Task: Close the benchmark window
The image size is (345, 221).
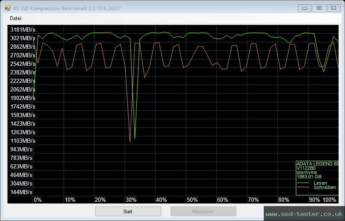Action: [333, 9]
